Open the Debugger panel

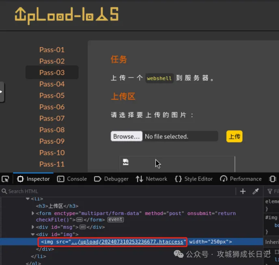tap(111, 179)
